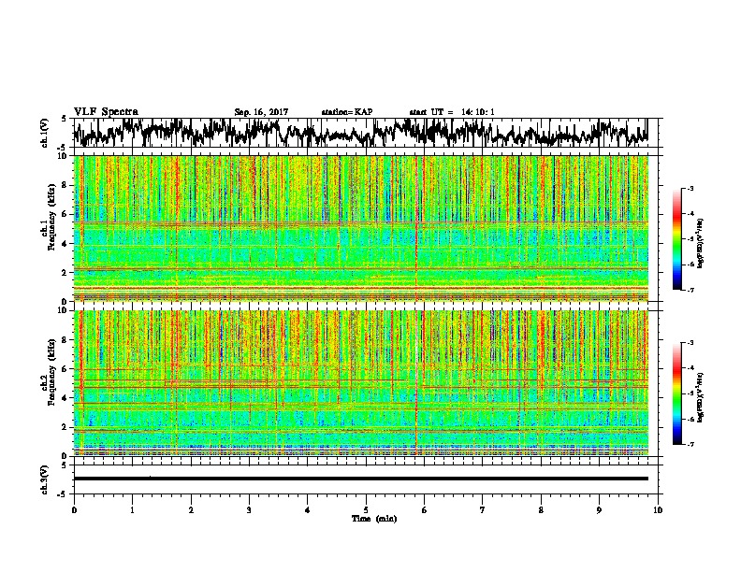
Task: Click the -7 label on ch.1 color bar
Action: click(690, 290)
